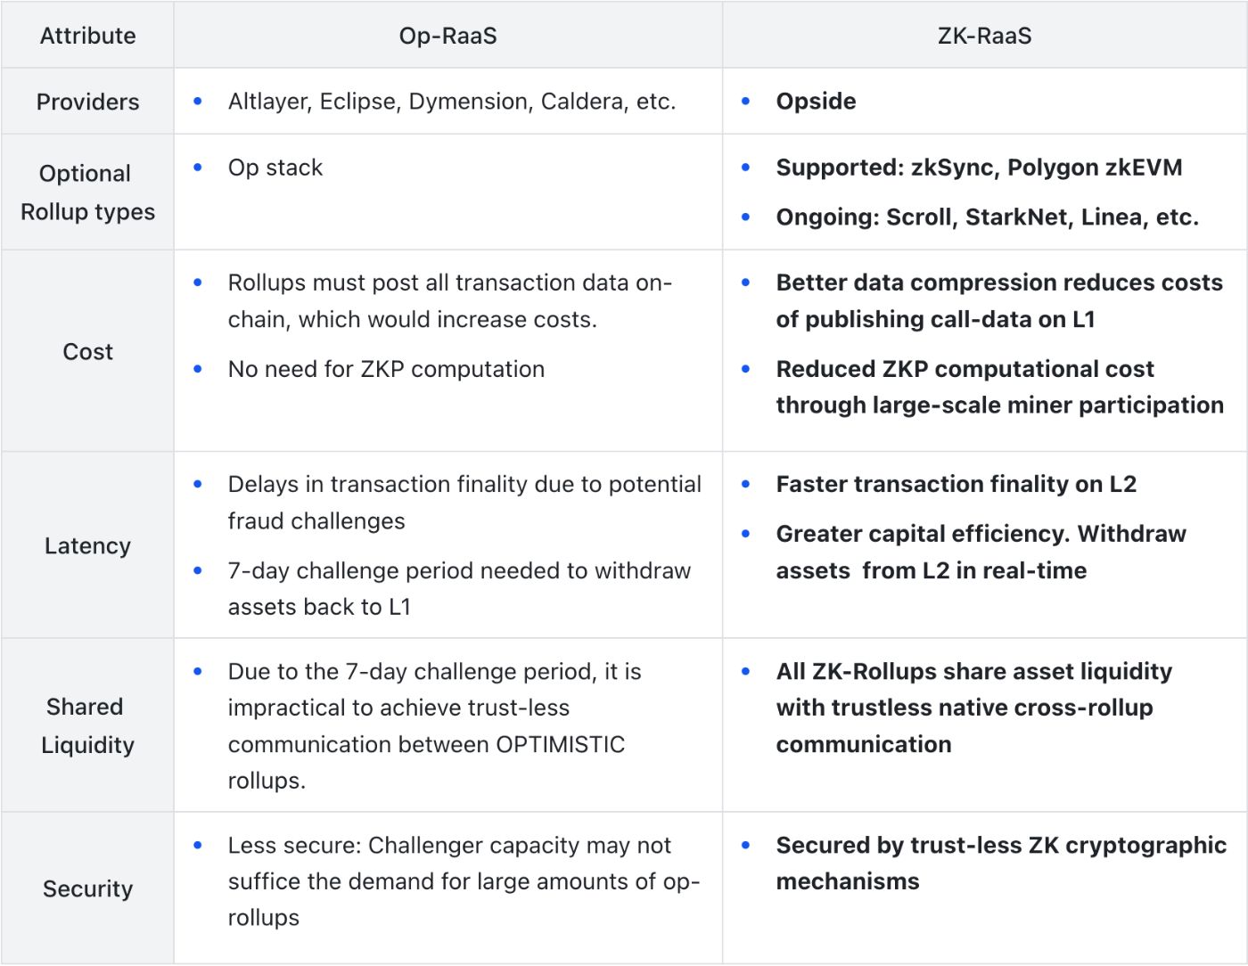The width and height of the screenshot is (1248, 966).
Task: Select the Cost row label
Action: click(87, 351)
